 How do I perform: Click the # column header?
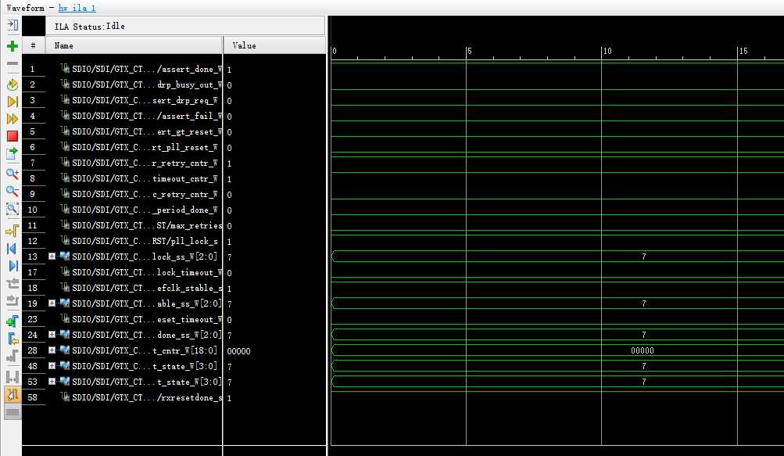[34, 45]
